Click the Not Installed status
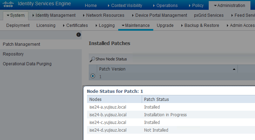Screen dimensions: 255x140 156,130
